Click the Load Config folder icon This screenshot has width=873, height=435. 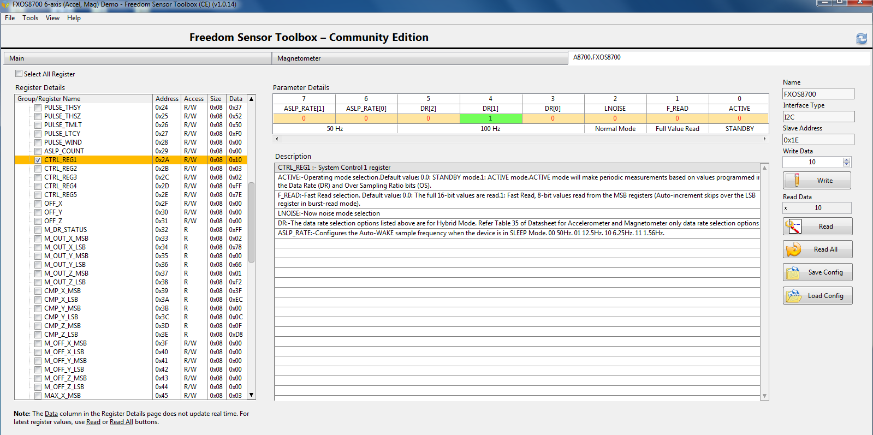(x=793, y=296)
